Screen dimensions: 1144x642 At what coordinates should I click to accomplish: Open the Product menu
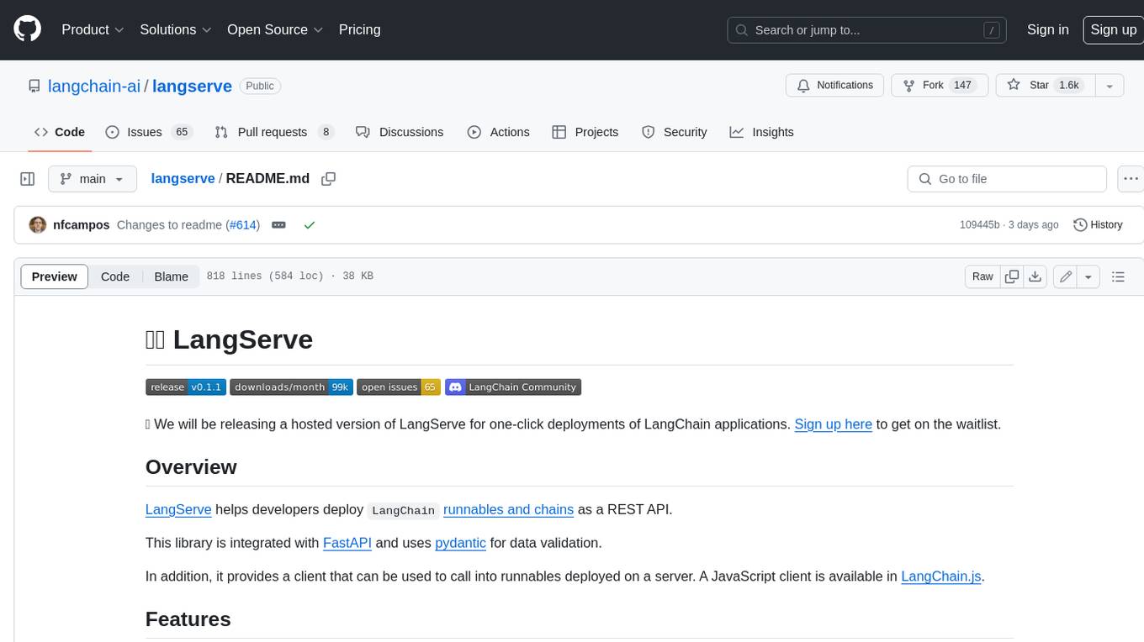pos(93,29)
